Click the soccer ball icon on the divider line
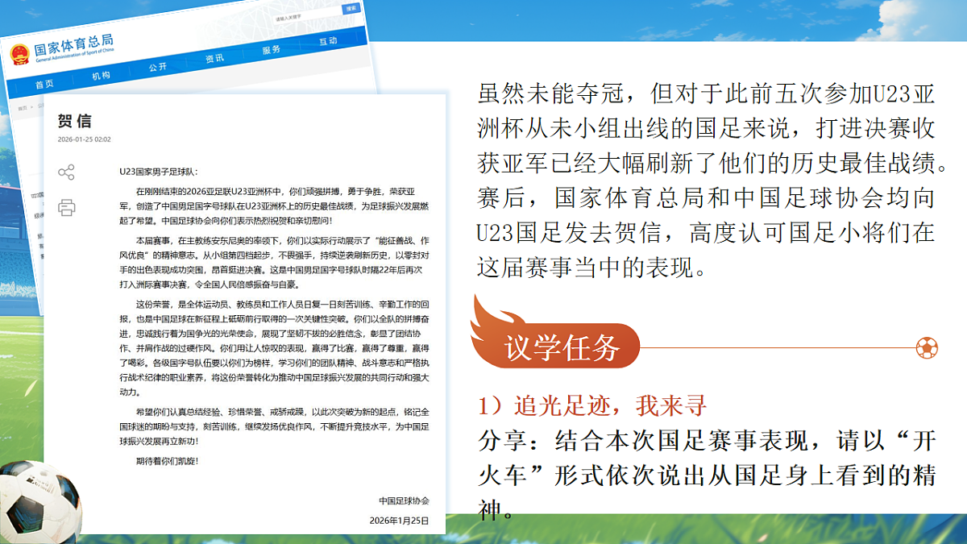 pyautogui.click(x=927, y=348)
